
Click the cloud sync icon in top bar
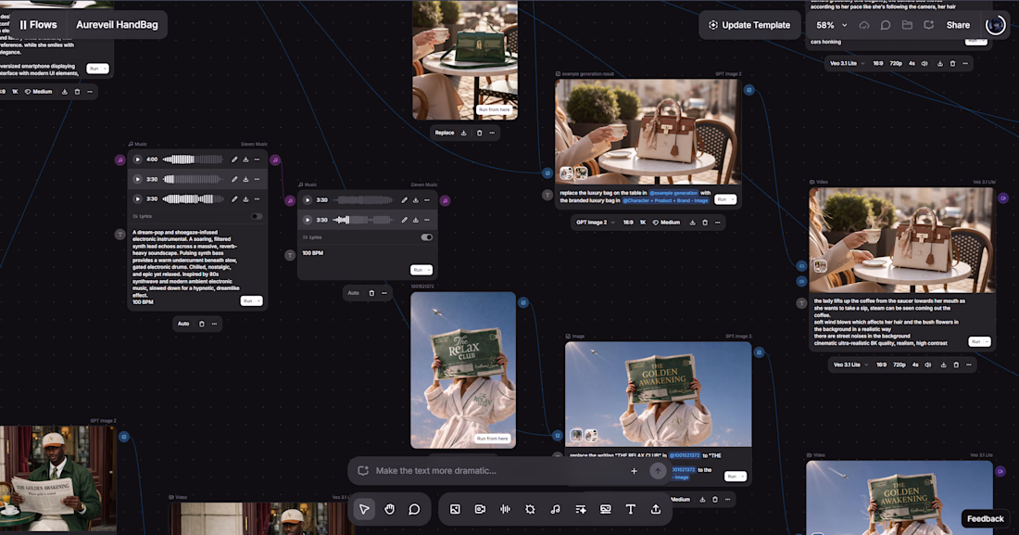(x=863, y=25)
